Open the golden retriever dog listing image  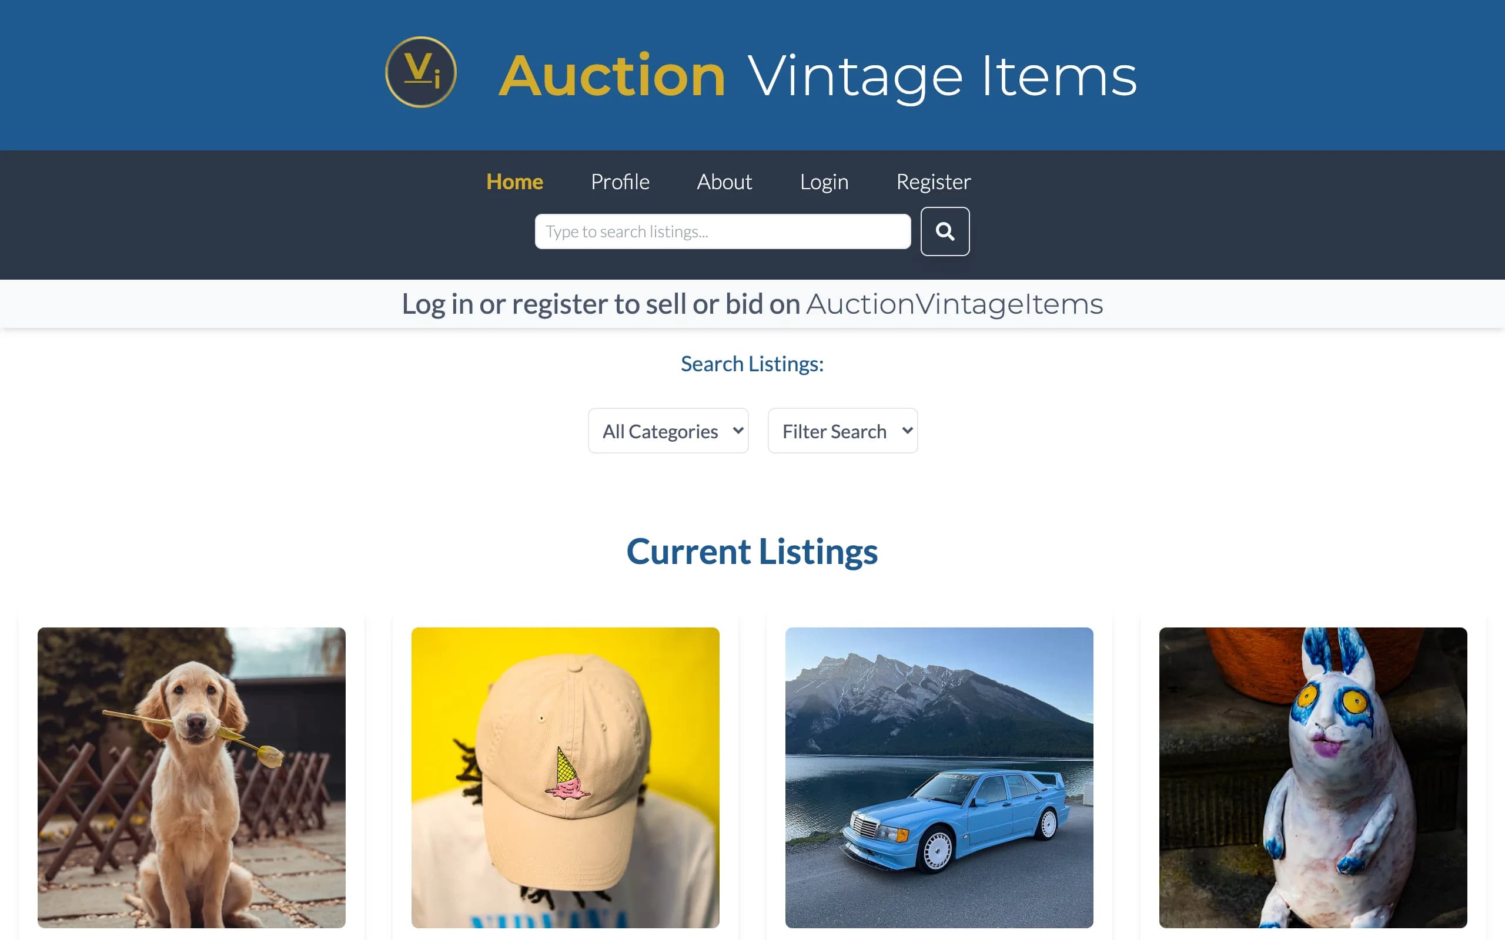[x=192, y=777]
